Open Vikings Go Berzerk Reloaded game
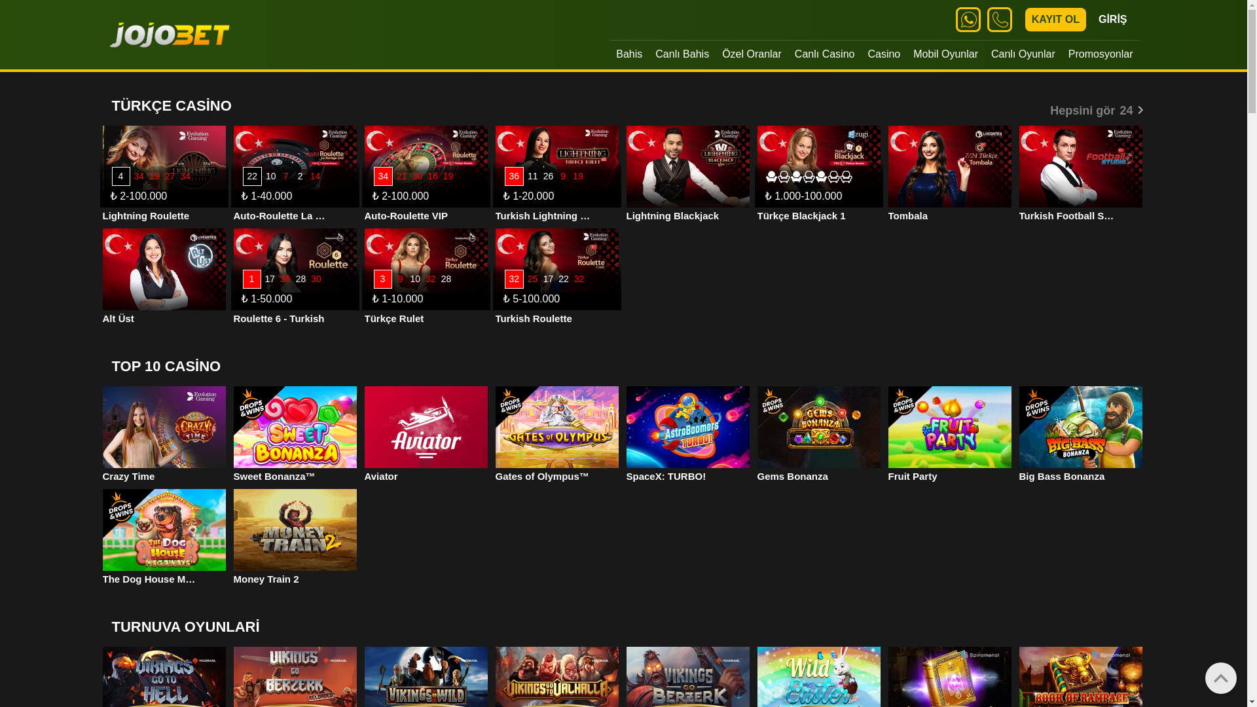Image resolution: width=1257 pixels, height=707 pixels. click(295, 677)
